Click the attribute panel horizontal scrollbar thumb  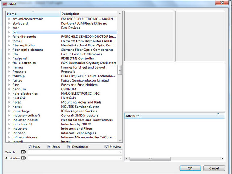point(150,158)
